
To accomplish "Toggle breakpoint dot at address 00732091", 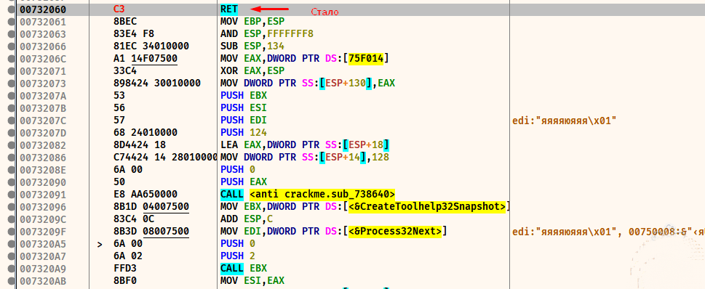I will click(x=11, y=195).
